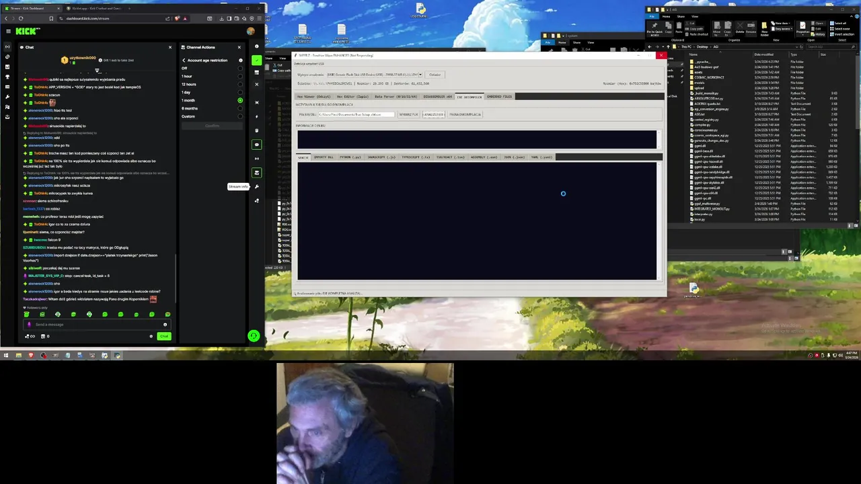Open the wrench settings icon in Kick's left sidebar

7,96
